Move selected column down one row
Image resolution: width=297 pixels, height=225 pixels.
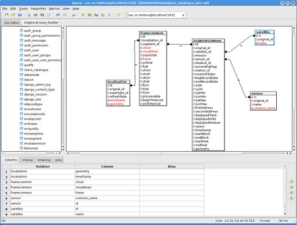pyautogui.click(x=292, y=192)
